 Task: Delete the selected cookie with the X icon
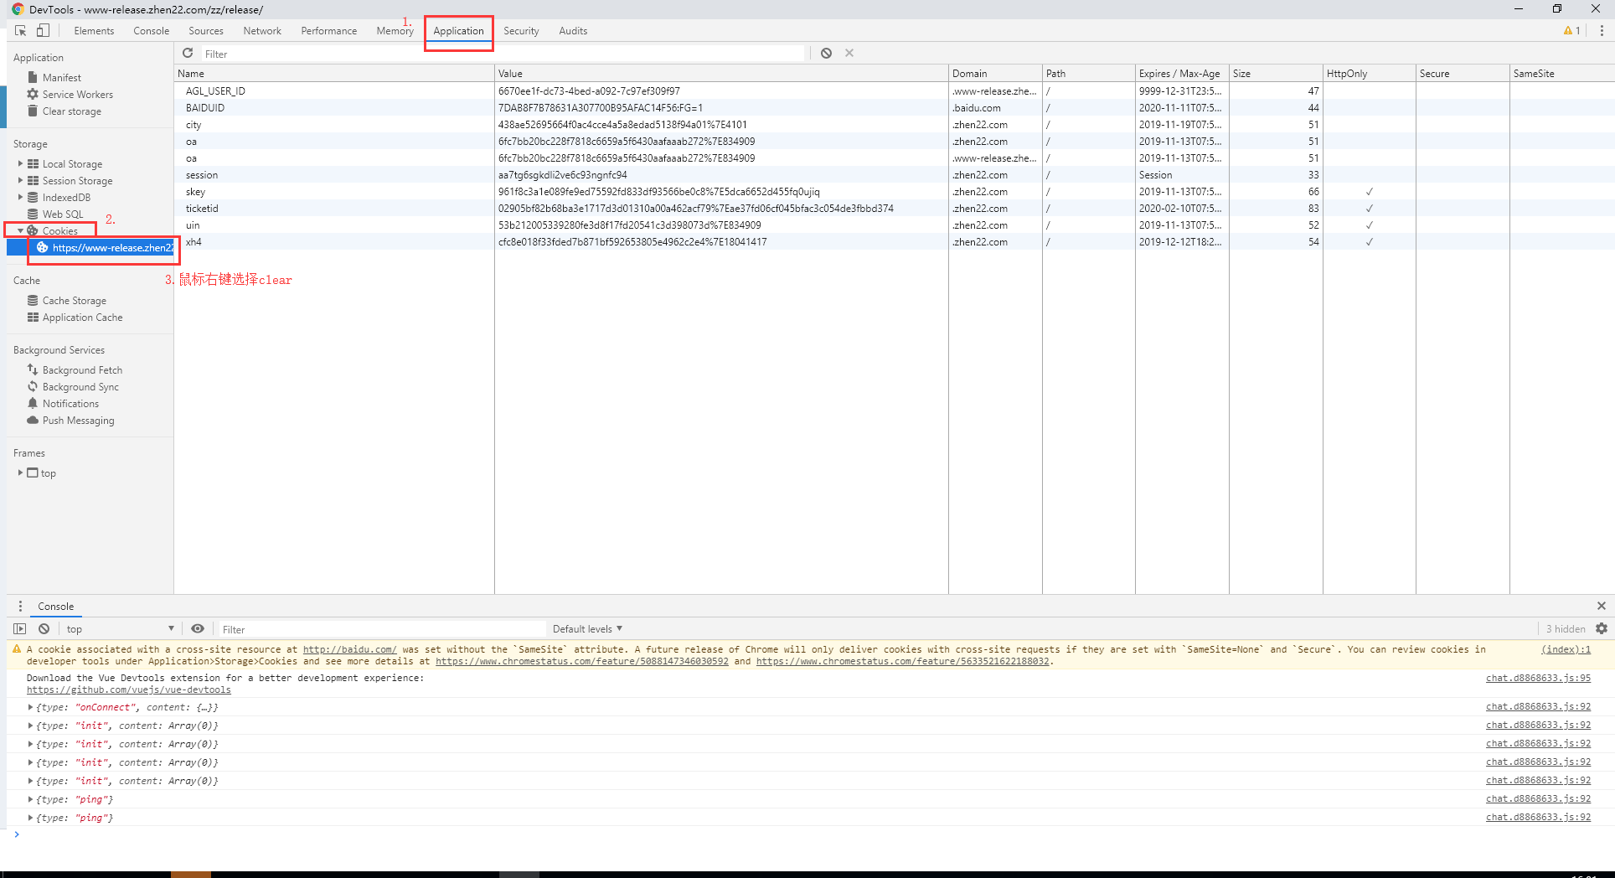tap(849, 53)
